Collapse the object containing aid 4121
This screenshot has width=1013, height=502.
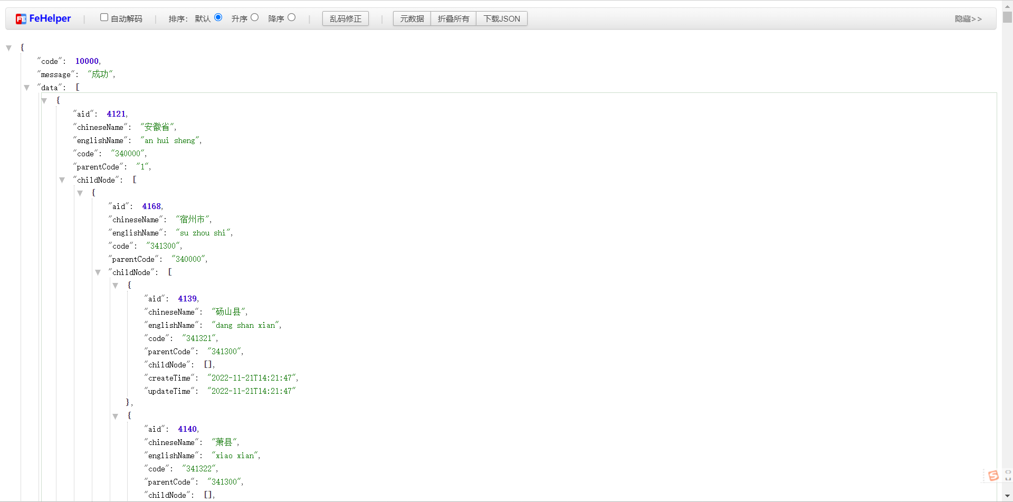(44, 101)
